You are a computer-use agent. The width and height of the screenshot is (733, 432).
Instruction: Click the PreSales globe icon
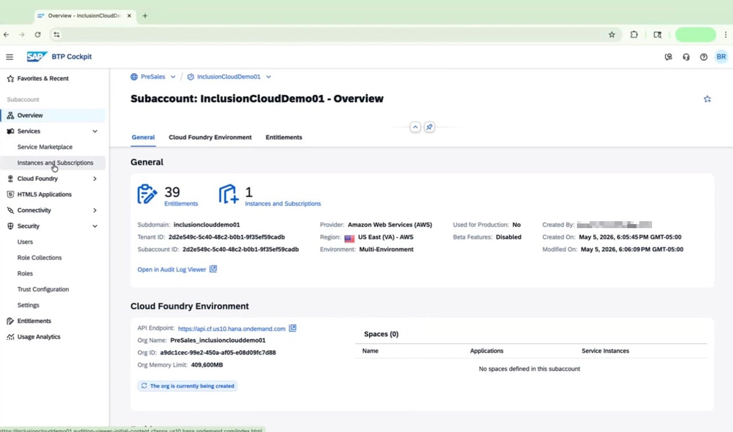[x=134, y=77]
